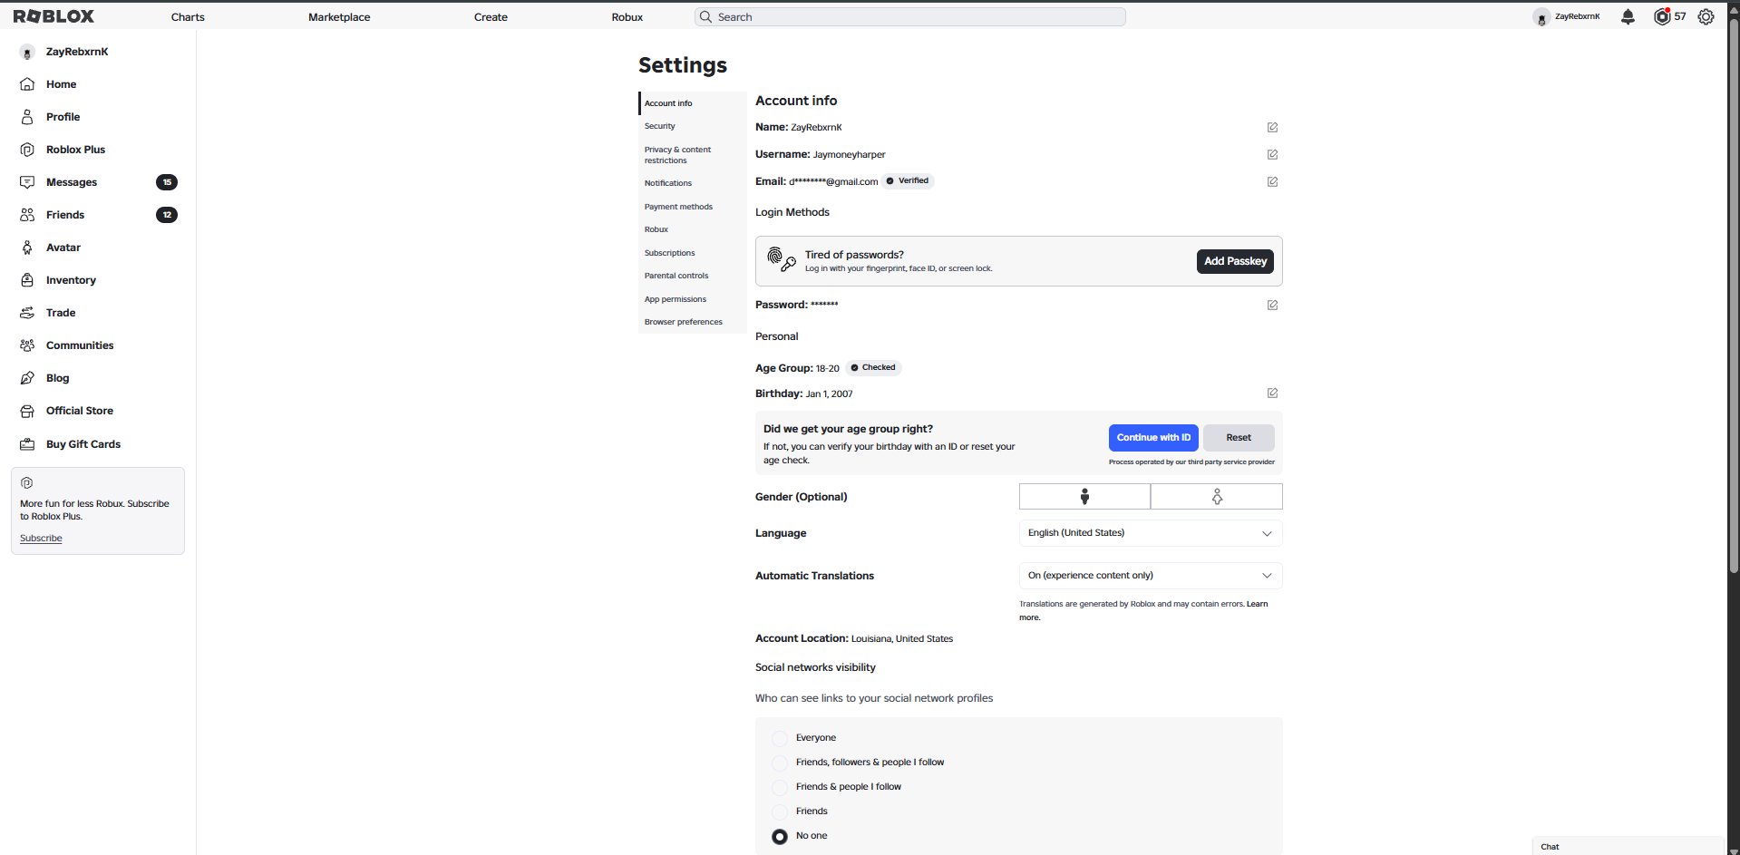Click the age check Reset button
Image resolution: width=1740 pixels, height=855 pixels.
[1239, 438]
